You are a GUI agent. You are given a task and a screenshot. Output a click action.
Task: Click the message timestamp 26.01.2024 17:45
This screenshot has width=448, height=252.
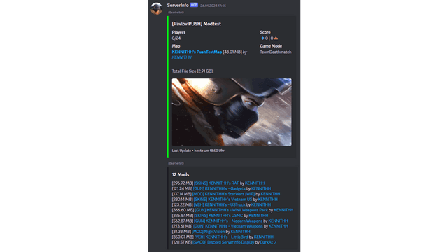click(213, 6)
